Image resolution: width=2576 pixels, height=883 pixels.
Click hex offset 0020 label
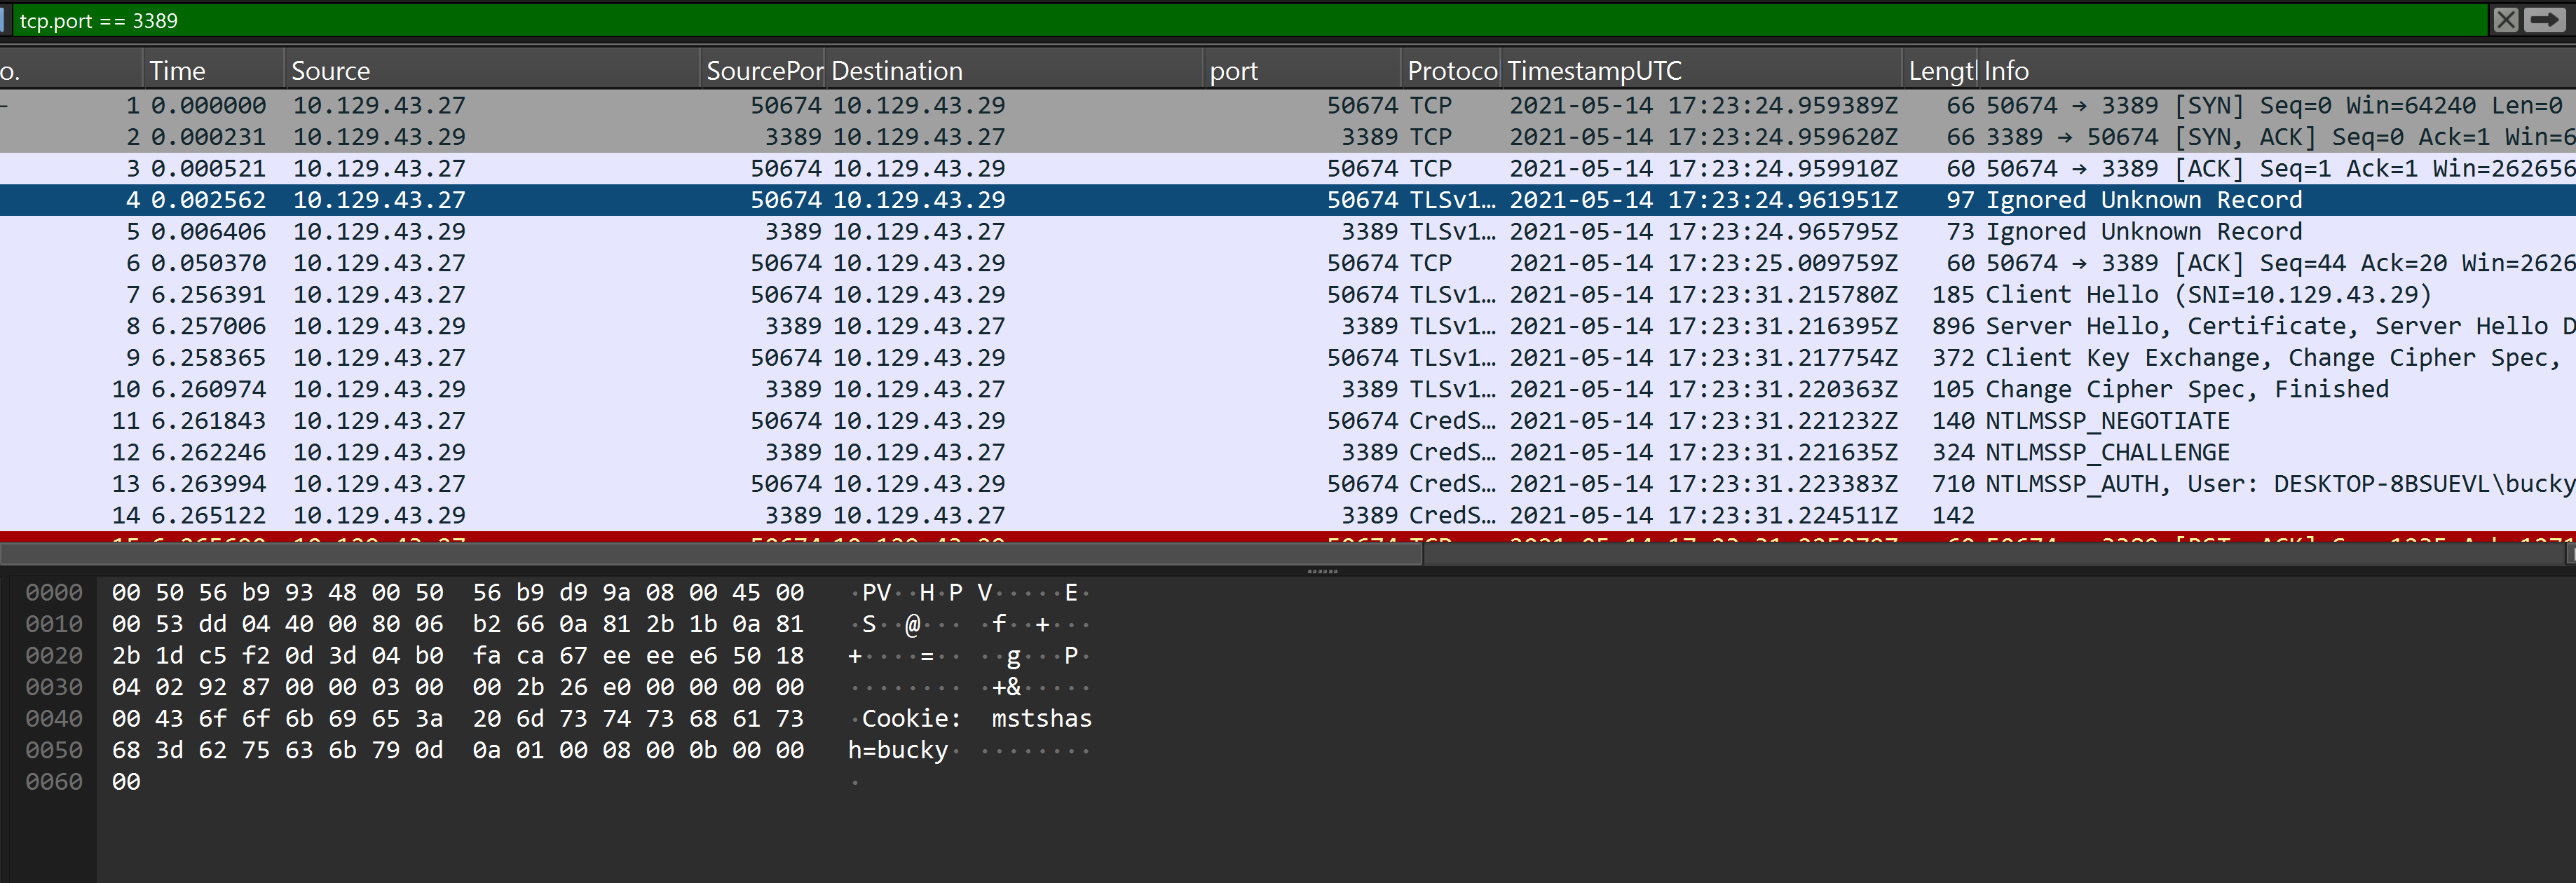[x=54, y=655]
